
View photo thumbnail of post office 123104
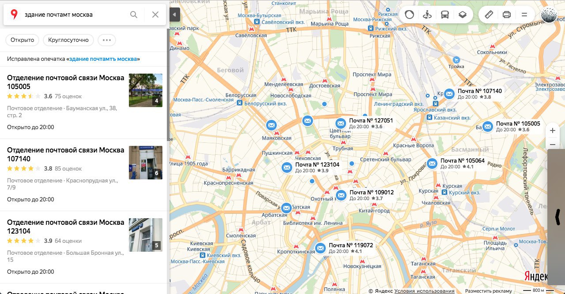point(146,235)
